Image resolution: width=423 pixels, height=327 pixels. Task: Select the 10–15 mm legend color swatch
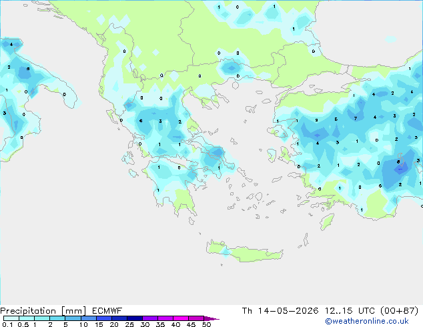click(89, 318)
